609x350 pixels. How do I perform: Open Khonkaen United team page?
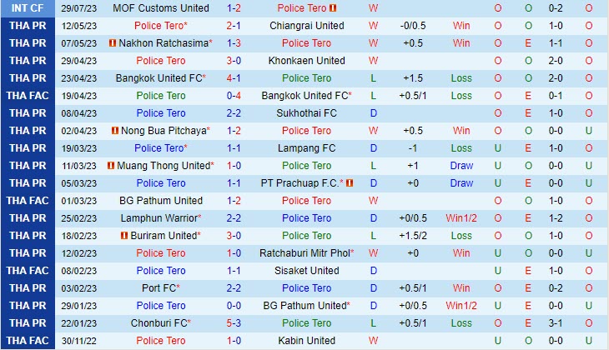coord(306,61)
